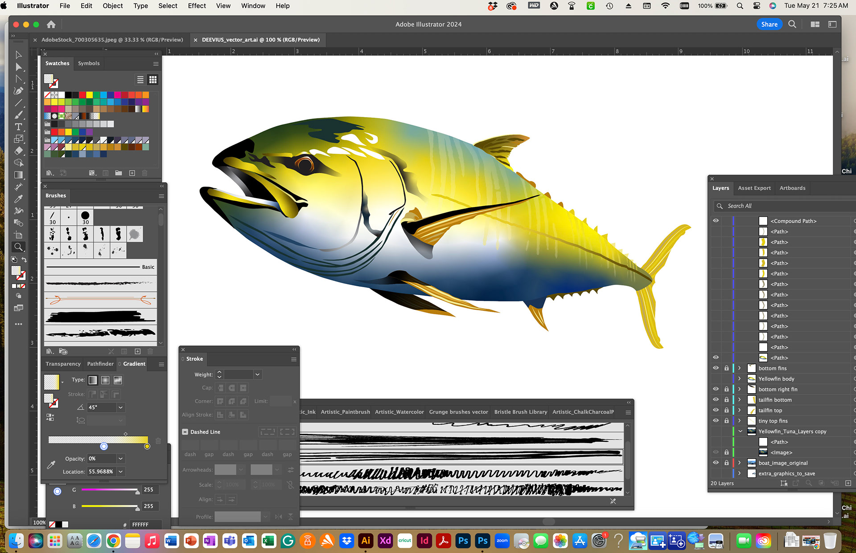The width and height of the screenshot is (856, 553).
Task: Expand the Yellowfin body layer
Action: [x=739, y=379]
